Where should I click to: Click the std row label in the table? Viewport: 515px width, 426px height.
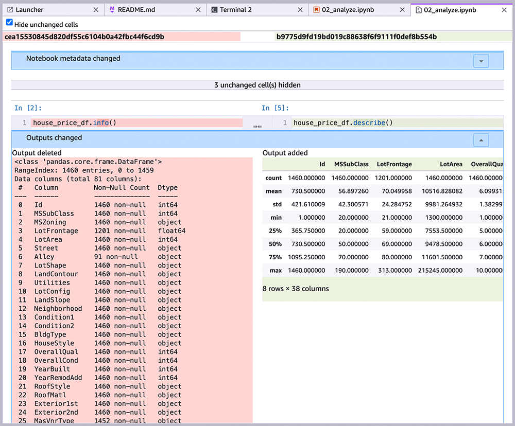coord(277,204)
